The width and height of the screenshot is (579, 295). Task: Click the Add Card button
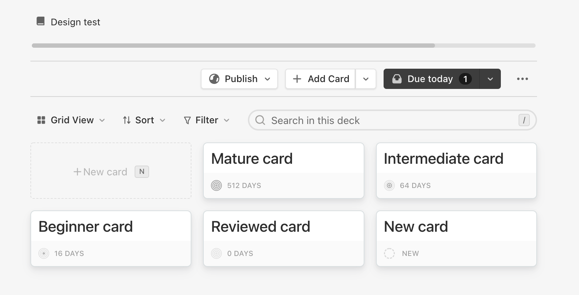[320, 79]
